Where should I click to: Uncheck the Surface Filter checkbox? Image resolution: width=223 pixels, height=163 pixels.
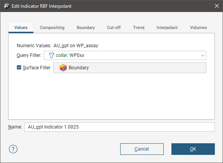click(19, 67)
